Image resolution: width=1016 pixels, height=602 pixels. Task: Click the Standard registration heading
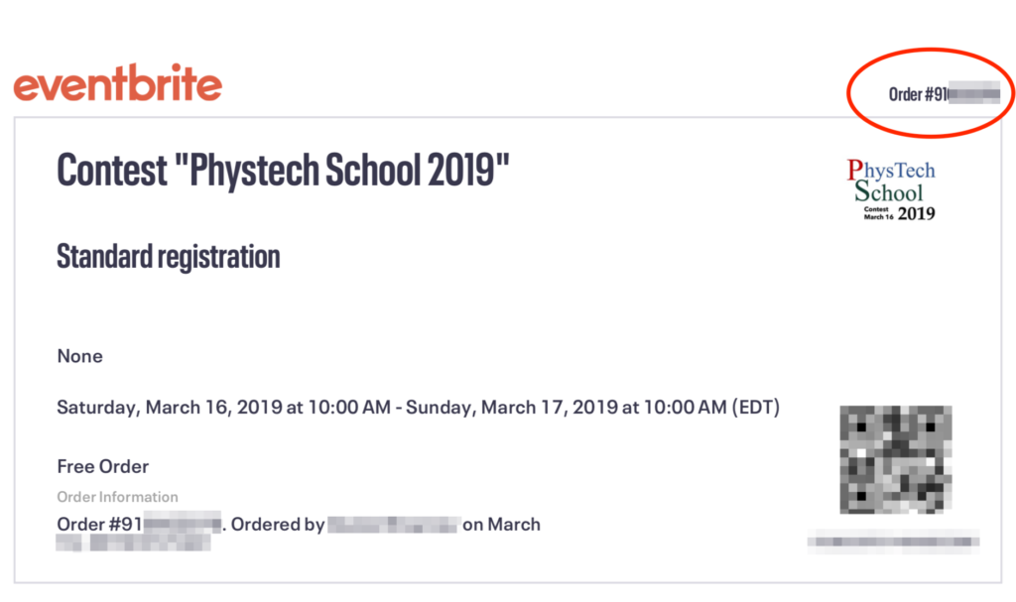pos(169,257)
